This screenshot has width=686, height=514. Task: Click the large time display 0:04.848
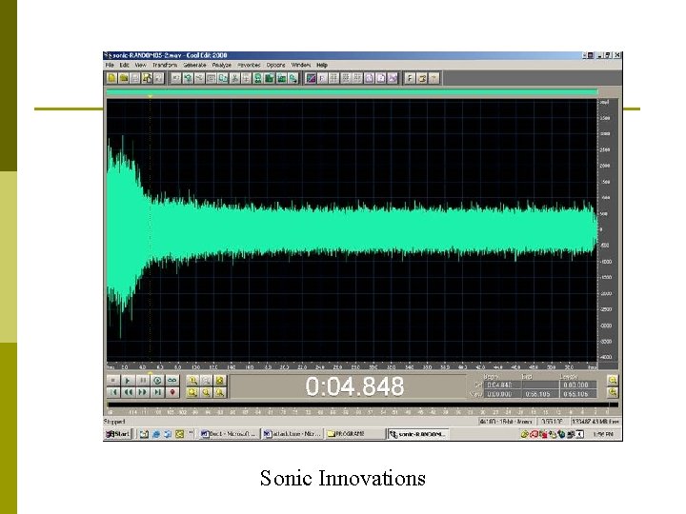tap(354, 386)
